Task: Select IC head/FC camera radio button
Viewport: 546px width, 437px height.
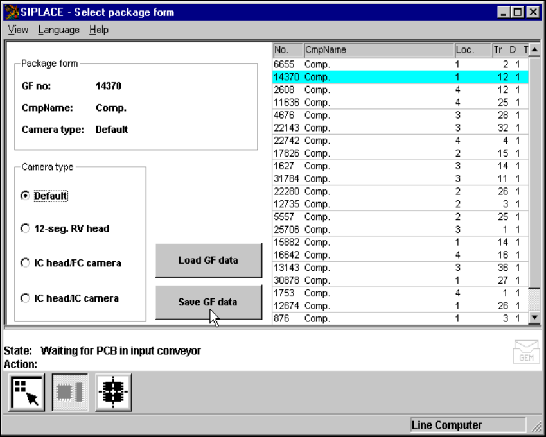Action: [26, 263]
